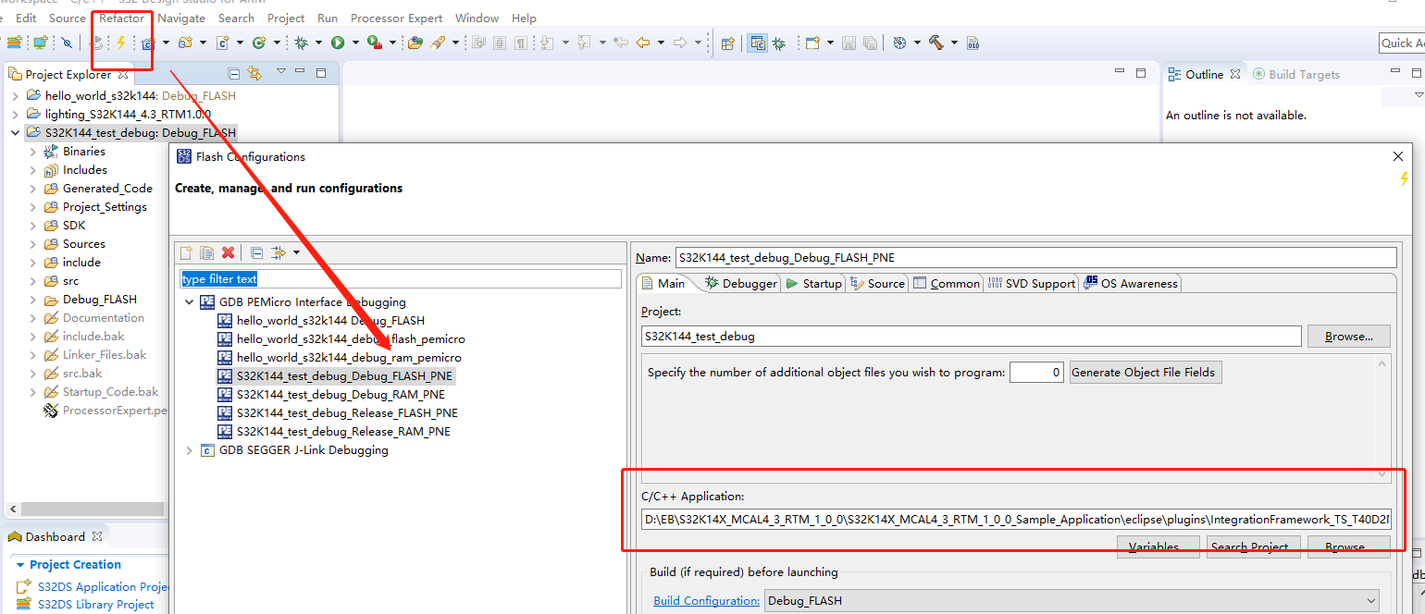Expand the hello_world_s32k144 project node
This screenshot has height=614, width=1425.
click(x=16, y=95)
